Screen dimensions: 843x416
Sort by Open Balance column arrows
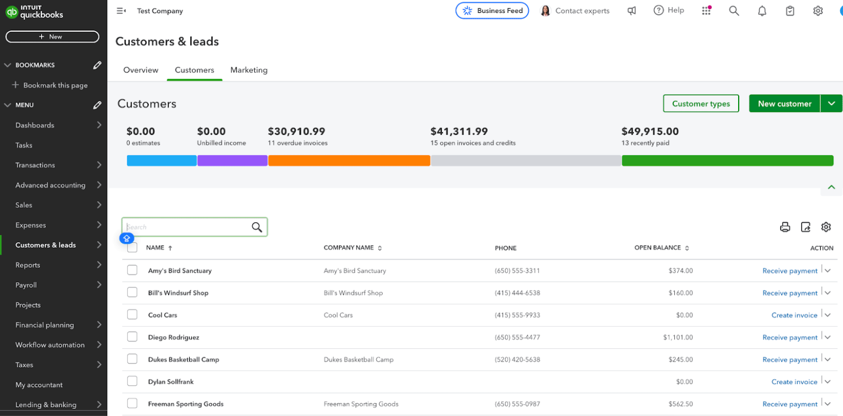tap(687, 248)
